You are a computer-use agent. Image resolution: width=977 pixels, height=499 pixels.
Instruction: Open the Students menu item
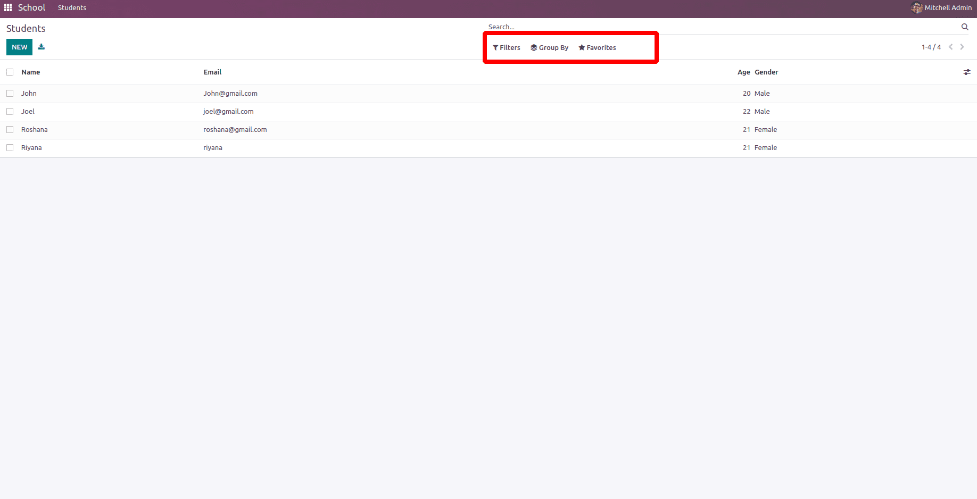72,8
